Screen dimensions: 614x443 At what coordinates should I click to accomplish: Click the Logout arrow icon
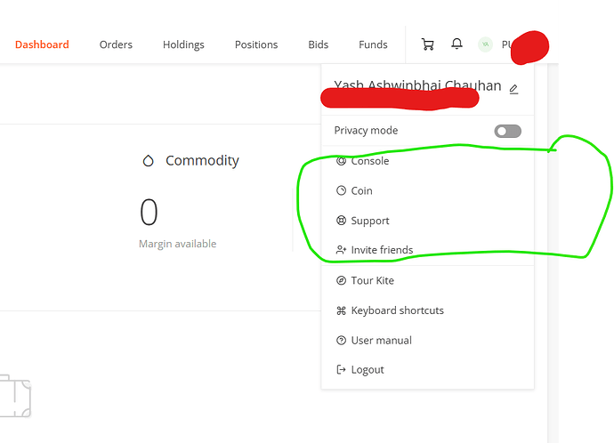tap(341, 370)
